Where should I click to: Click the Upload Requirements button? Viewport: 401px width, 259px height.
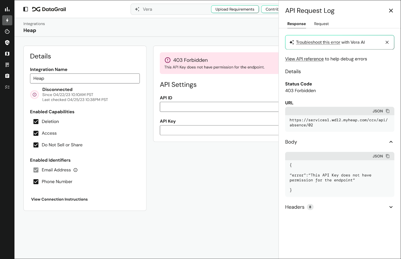[235, 9]
